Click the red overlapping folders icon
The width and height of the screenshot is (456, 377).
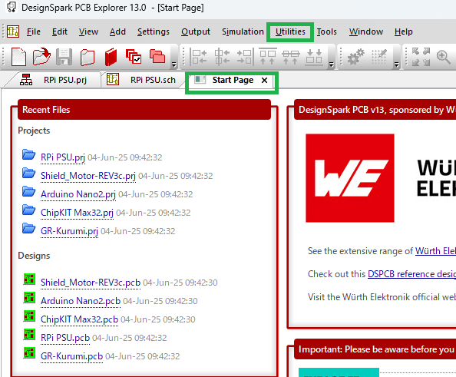[x=157, y=56]
